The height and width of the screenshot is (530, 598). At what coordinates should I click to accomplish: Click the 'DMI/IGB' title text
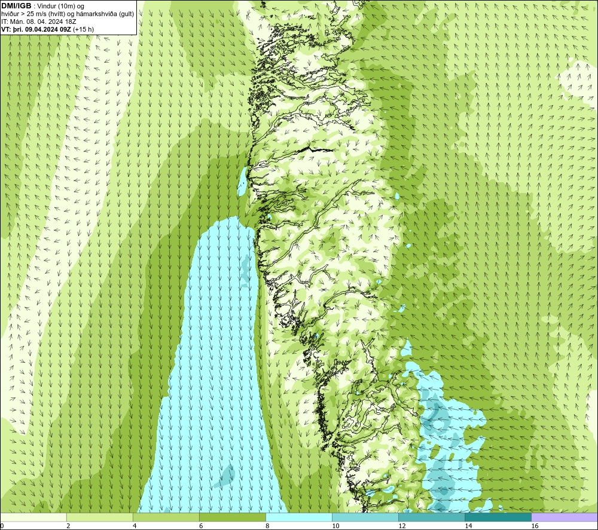pyautogui.click(x=16, y=6)
